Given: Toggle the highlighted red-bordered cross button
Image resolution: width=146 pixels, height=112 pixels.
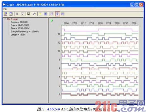Looking at the screenshot, I should (x=57, y=14).
